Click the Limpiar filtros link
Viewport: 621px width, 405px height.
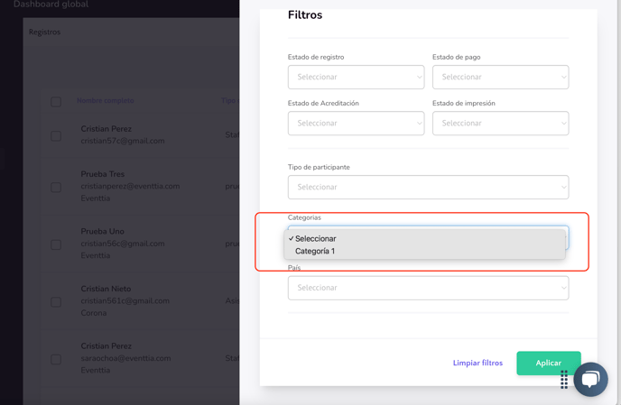tap(477, 364)
